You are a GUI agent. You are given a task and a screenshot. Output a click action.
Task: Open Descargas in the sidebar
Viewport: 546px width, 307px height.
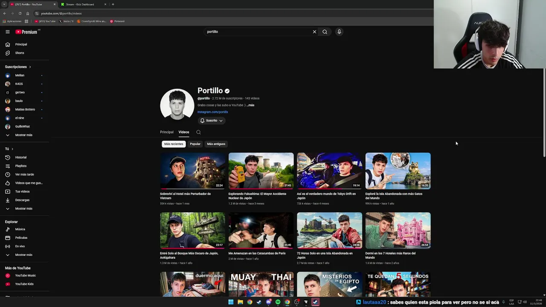(x=24, y=200)
